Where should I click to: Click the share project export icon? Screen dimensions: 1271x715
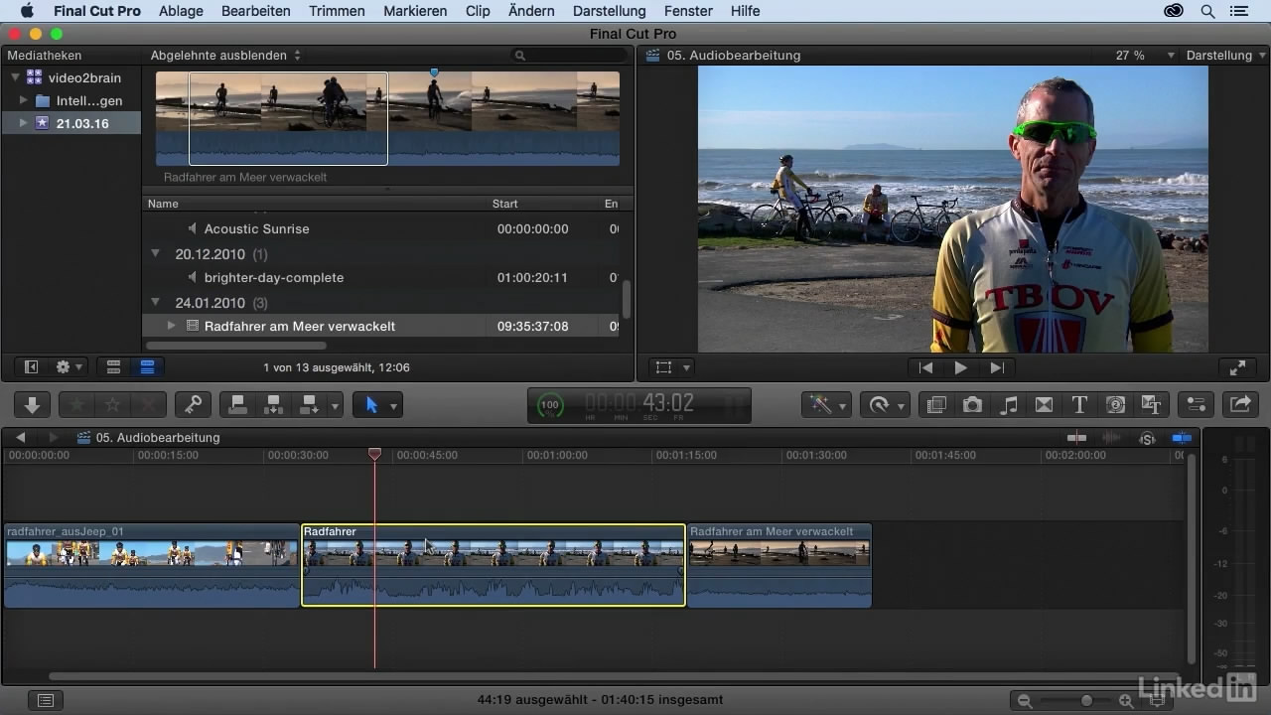coord(1240,405)
